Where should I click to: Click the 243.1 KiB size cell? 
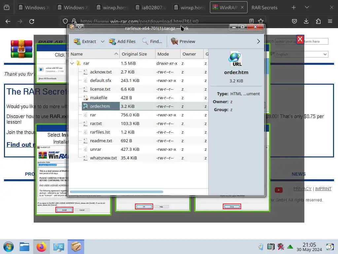coord(130,81)
